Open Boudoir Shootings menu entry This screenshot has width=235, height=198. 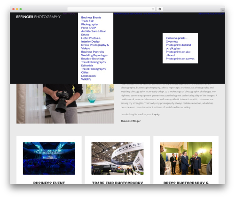coord(93,59)
